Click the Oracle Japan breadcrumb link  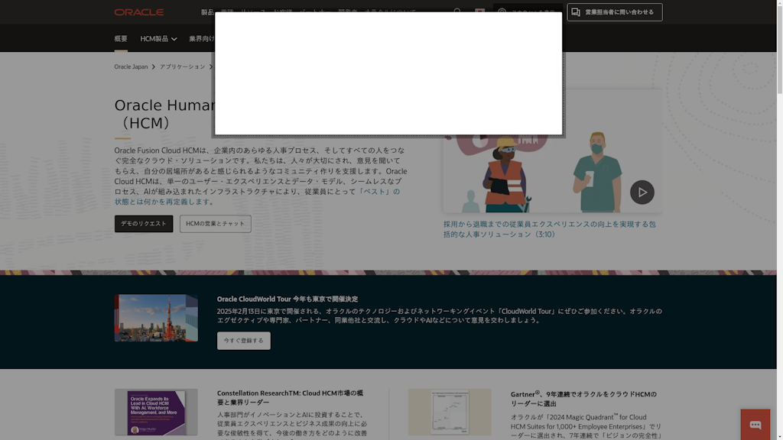pos(131,67)
